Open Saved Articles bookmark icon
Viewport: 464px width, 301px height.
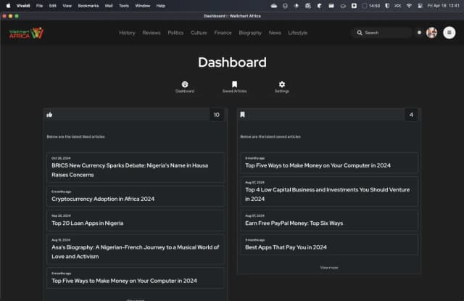pyautogui.click(x=234, y=85)
